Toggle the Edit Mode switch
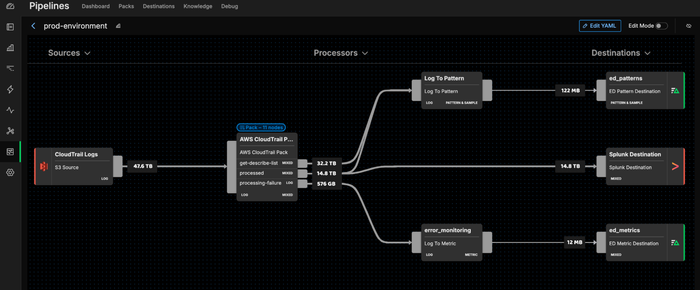This screenshot has height=290, width=700. pyautogui.click(x=661, y=26)
